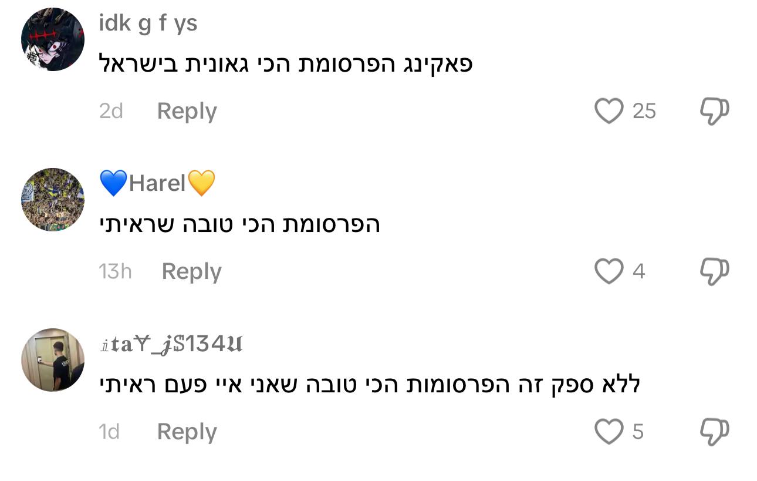Screen dimensions: 757x481
Task: Reply to the itaY_jS134U comment
Action: 187,432
